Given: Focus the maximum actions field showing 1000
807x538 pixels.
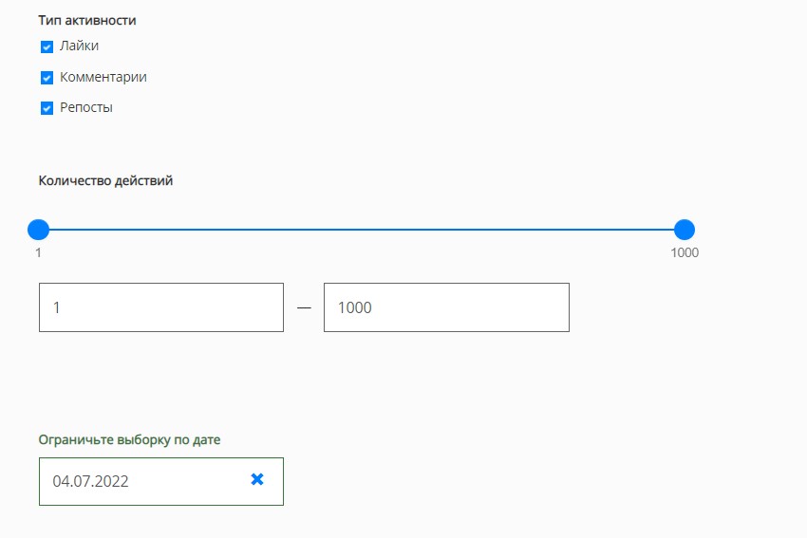Looking at the screenshot, I should pyautogui.click(x=446, y=307).
